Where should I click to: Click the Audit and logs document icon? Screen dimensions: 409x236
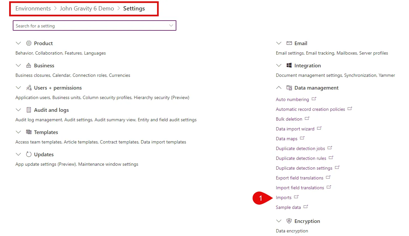pyautogui.click(x=29, y=110)
